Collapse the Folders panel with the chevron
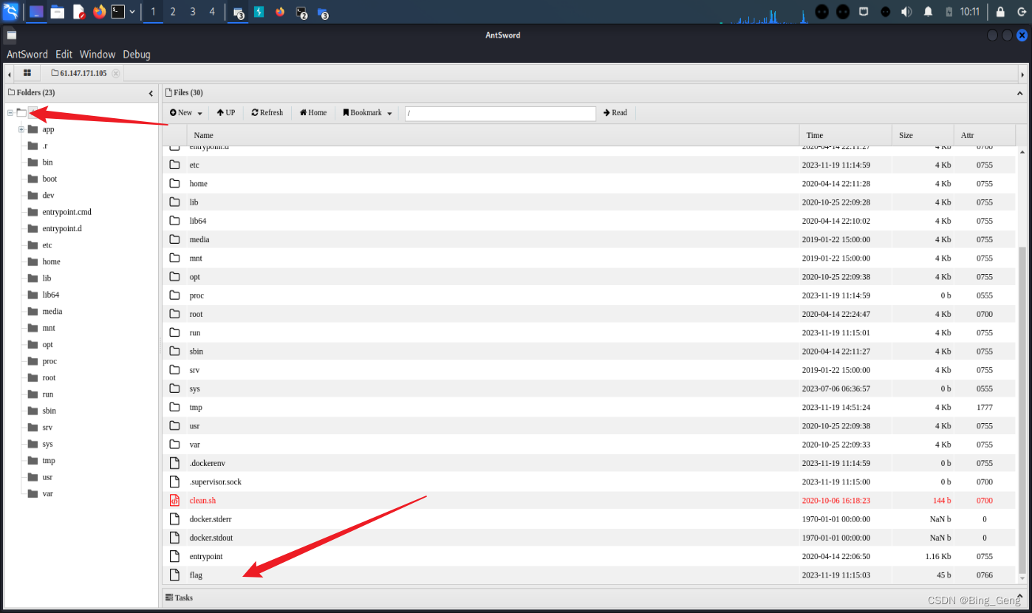Image resolution: width=1032 pixels, height=613 pixels. coord(151,92)
